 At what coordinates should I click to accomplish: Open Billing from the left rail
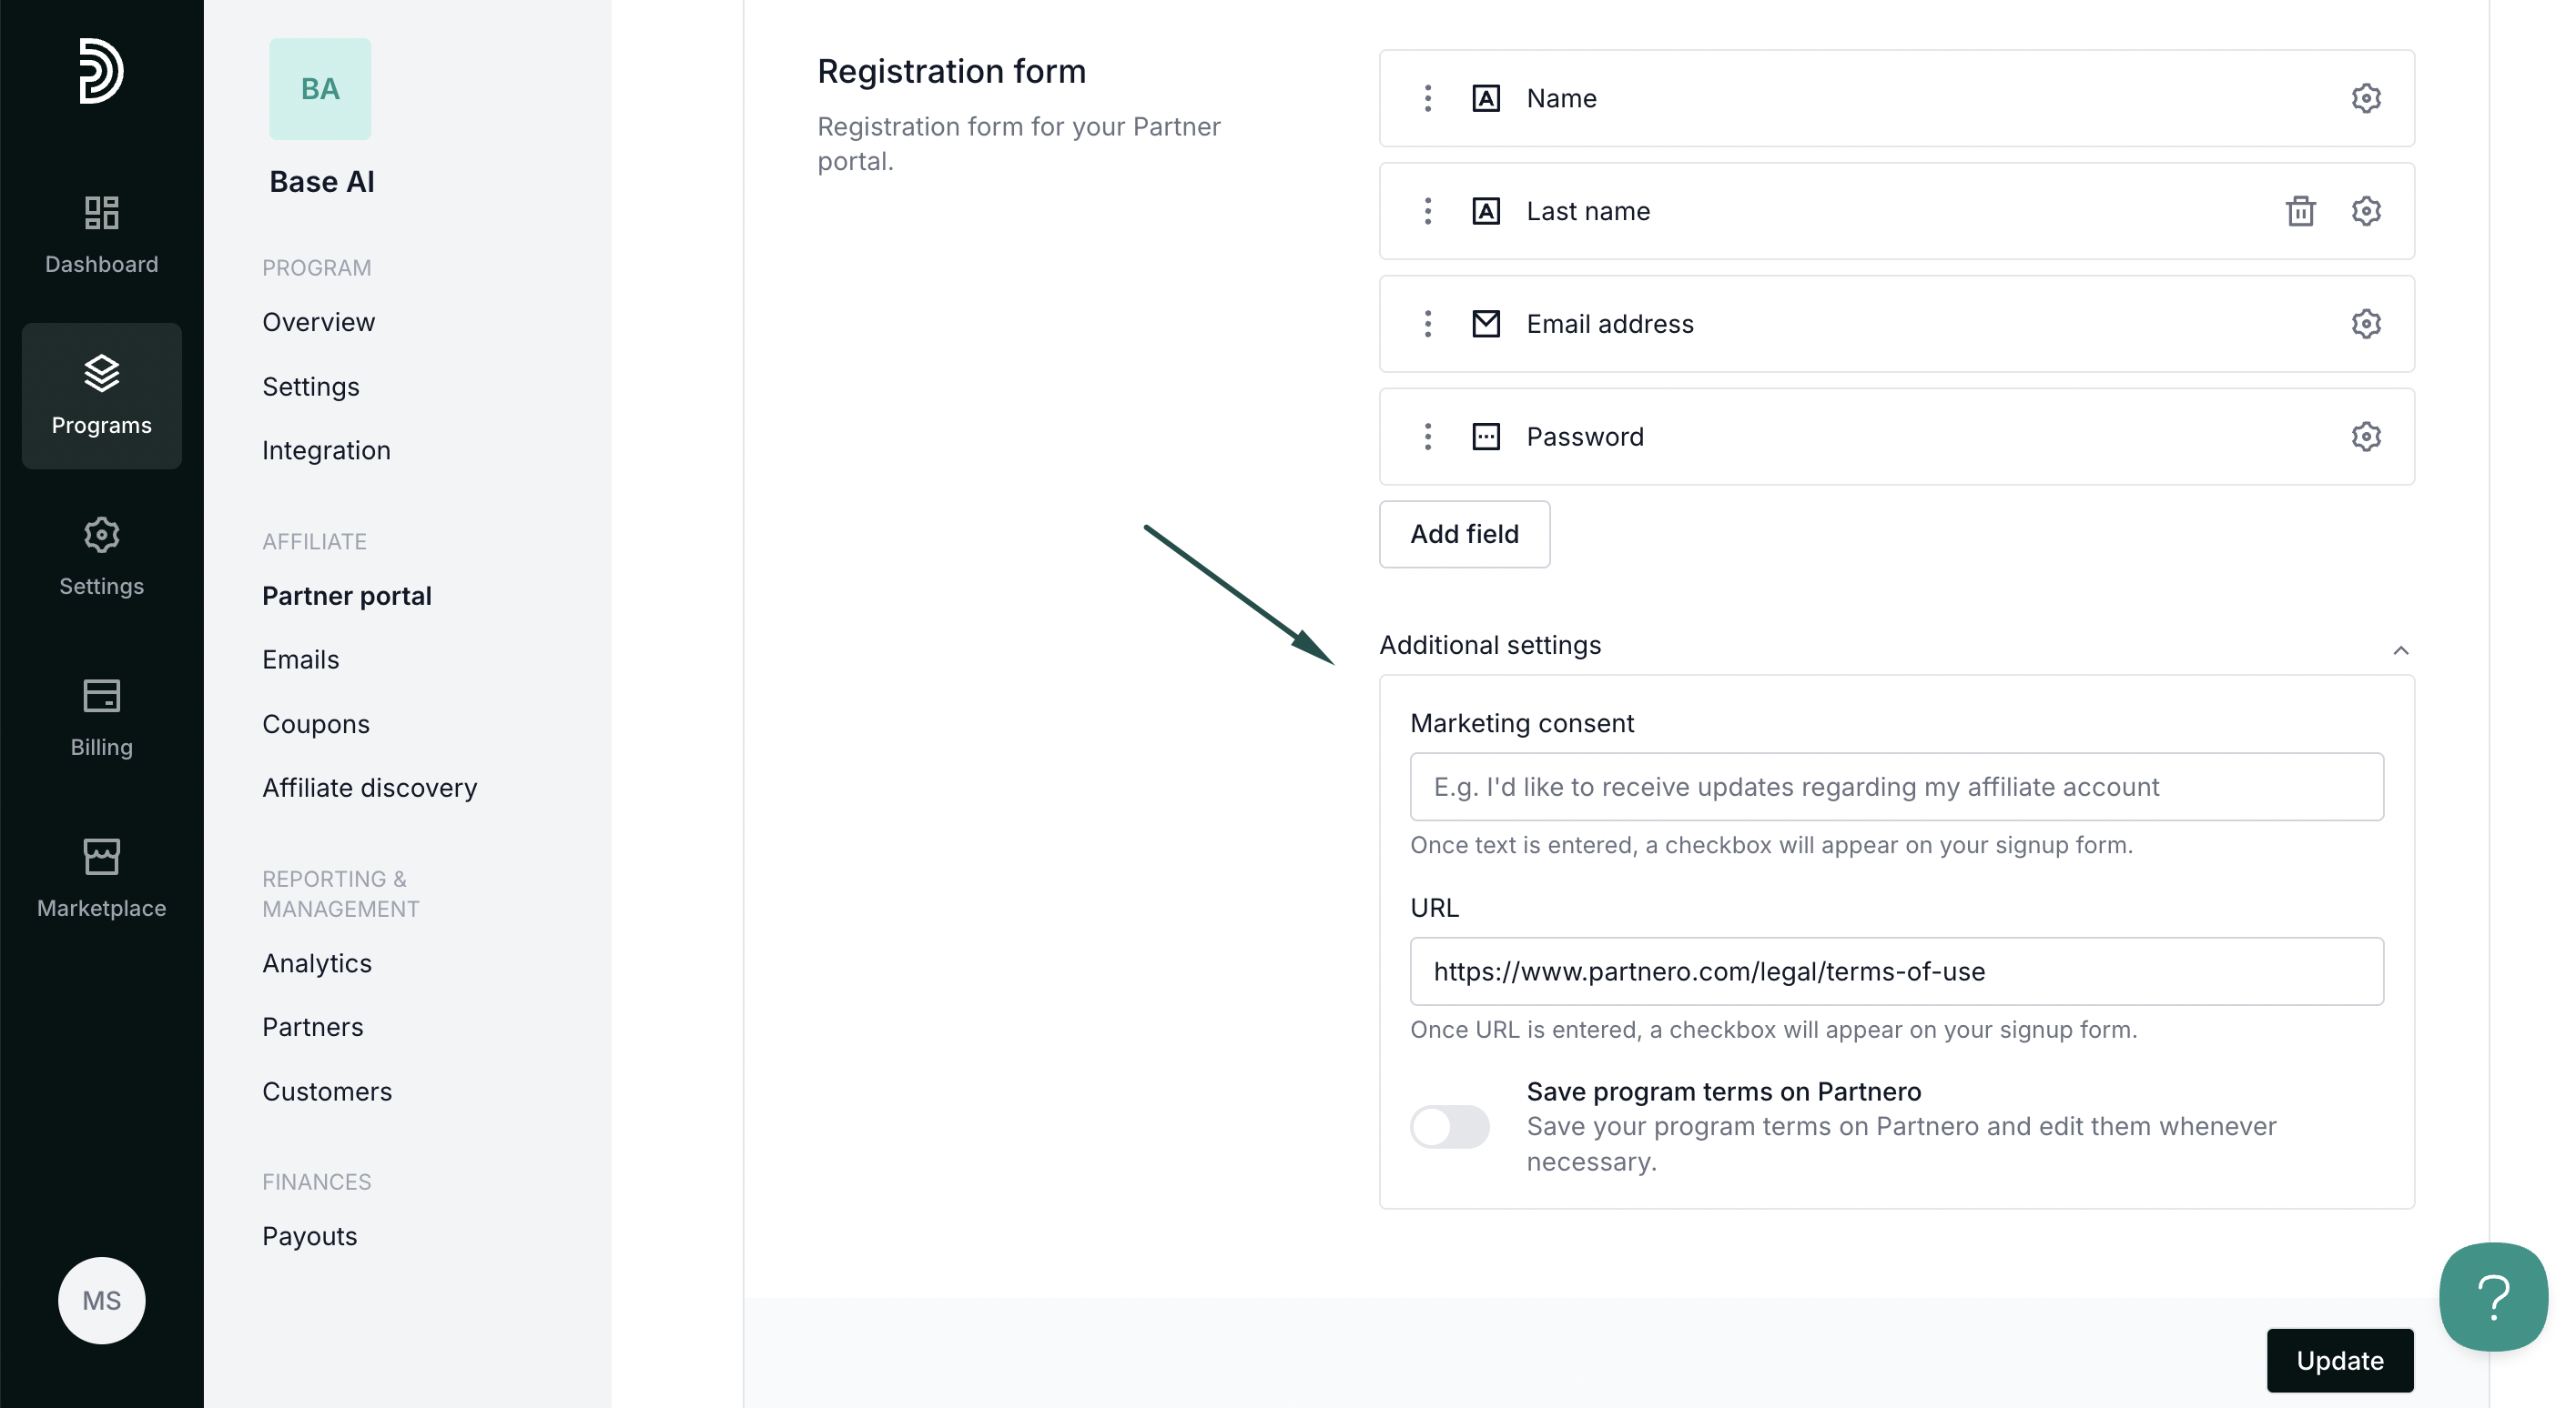[x=101, y=718]
